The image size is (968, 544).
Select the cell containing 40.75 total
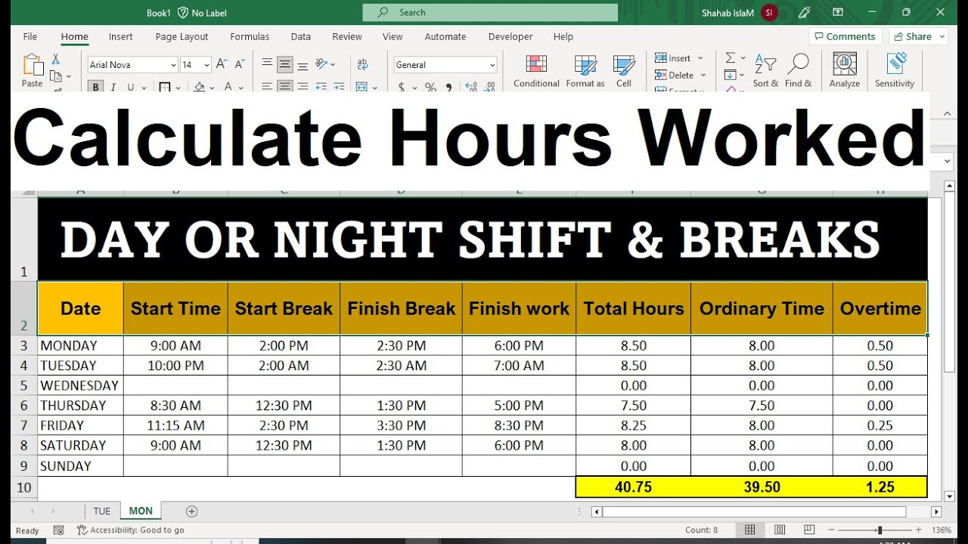click(x=633, y=487)
